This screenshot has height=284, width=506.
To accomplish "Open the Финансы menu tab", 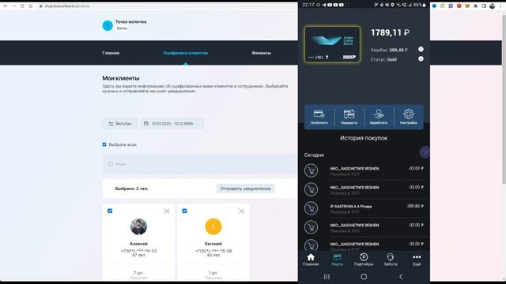I will (261, 53).
